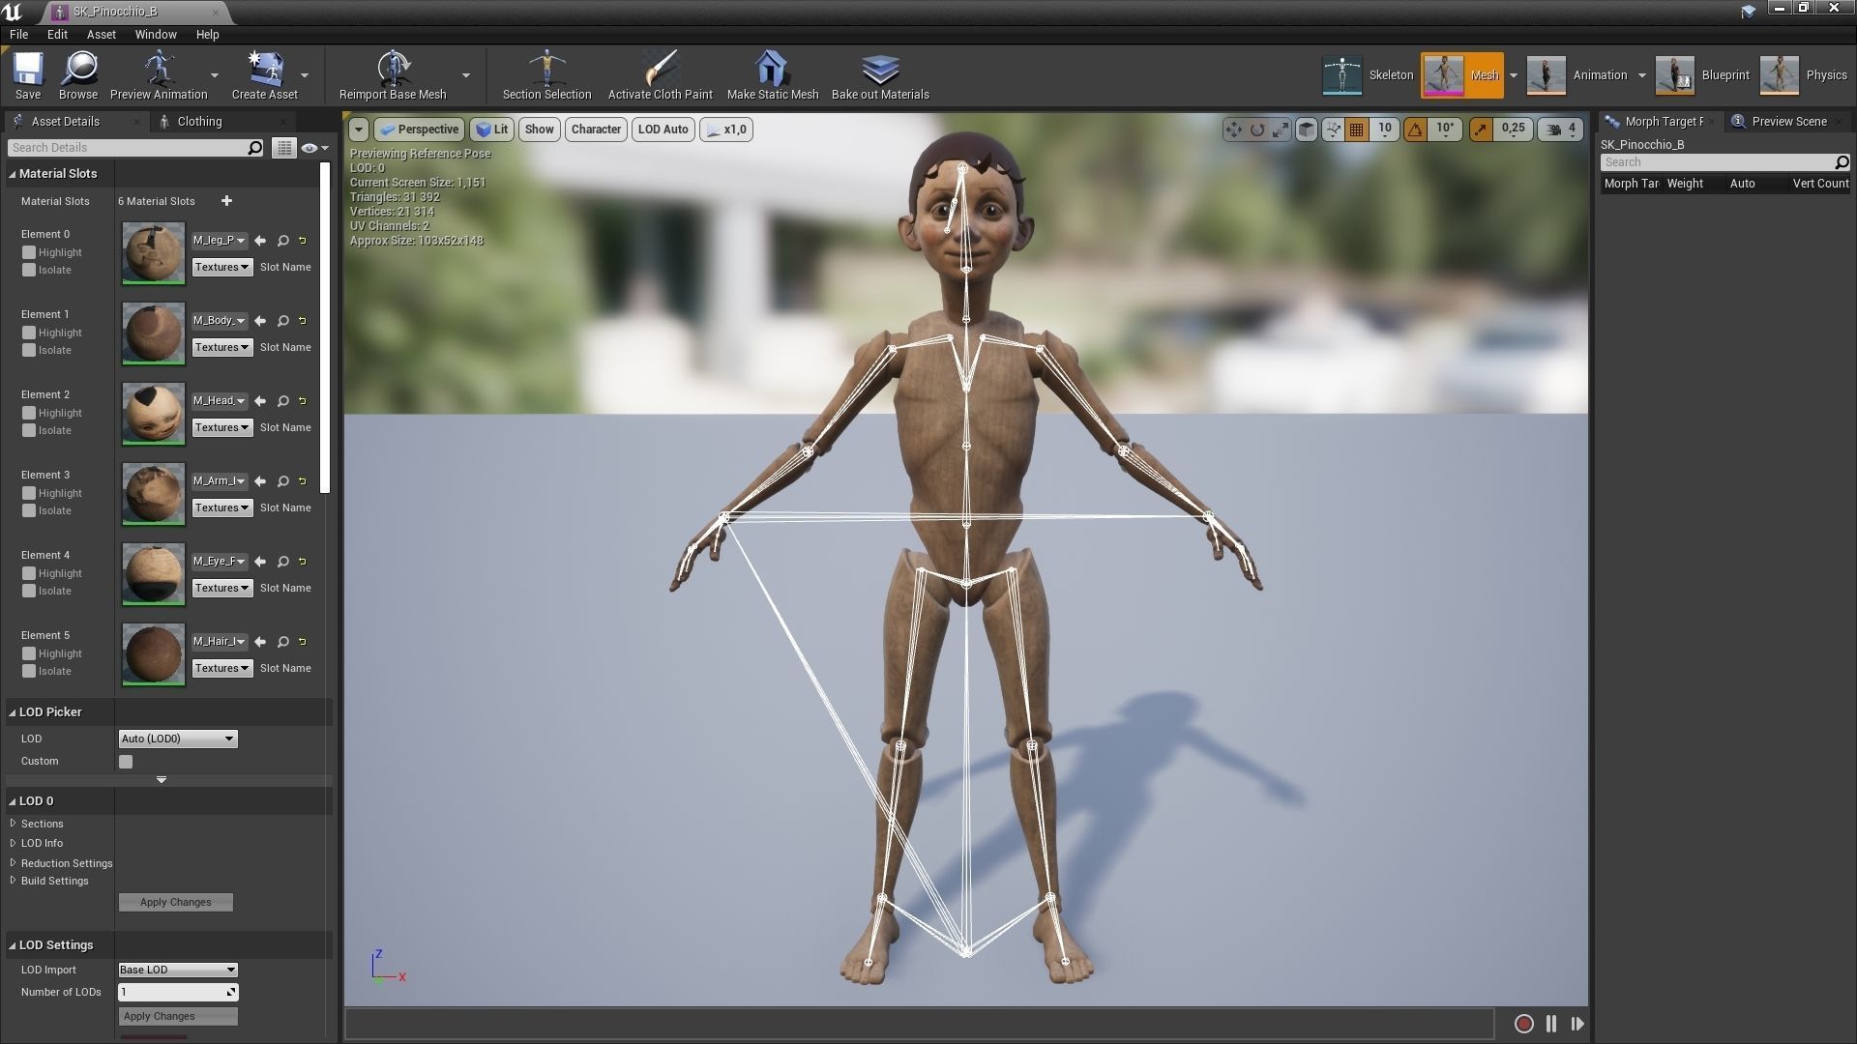
Task: Switch to the Clothing tab
Action: pos(199,121)
